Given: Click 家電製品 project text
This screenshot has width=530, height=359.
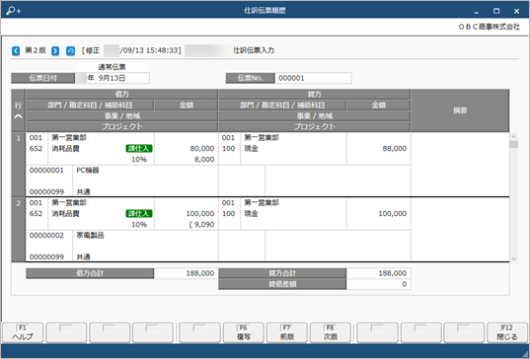Looking at the screenshot, I should tap(90, 236).
